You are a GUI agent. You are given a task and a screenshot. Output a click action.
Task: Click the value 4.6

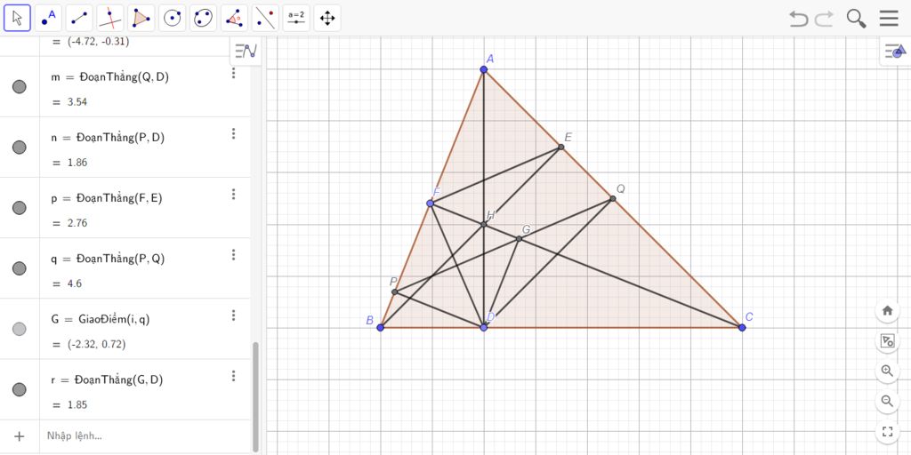[75, 283]
